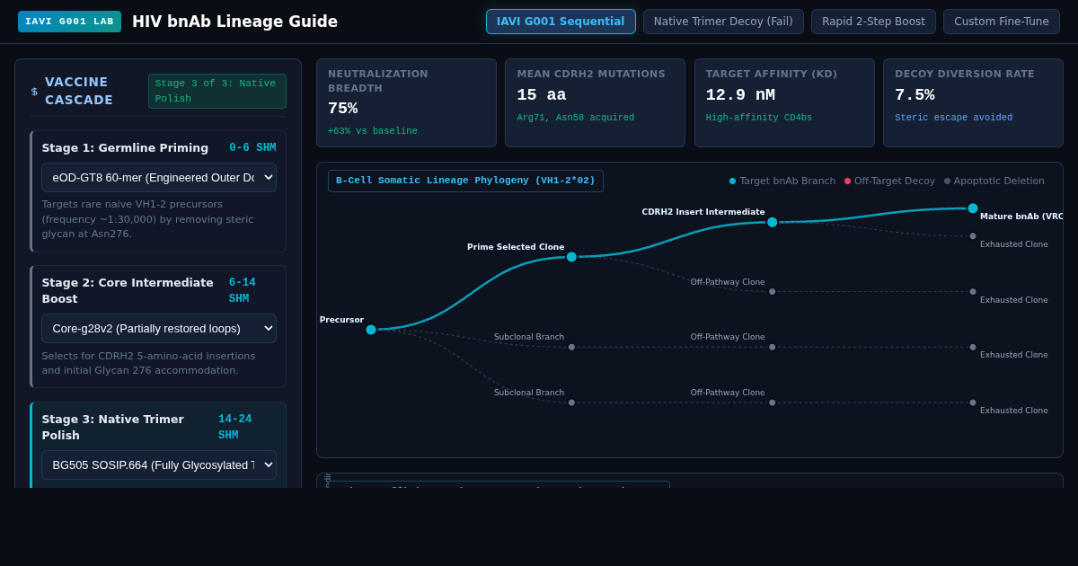Click the Off-Pathway Clone node branching from Prime Selected Clone
Image resolution: width=1078 pixels, height=566 pixels.
772,292
